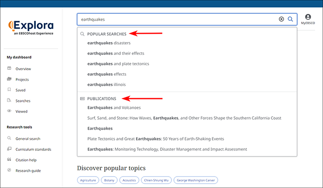Click the Research guide compass icon
This screenshot has height=188, width=323.
[x=9, y=170]
